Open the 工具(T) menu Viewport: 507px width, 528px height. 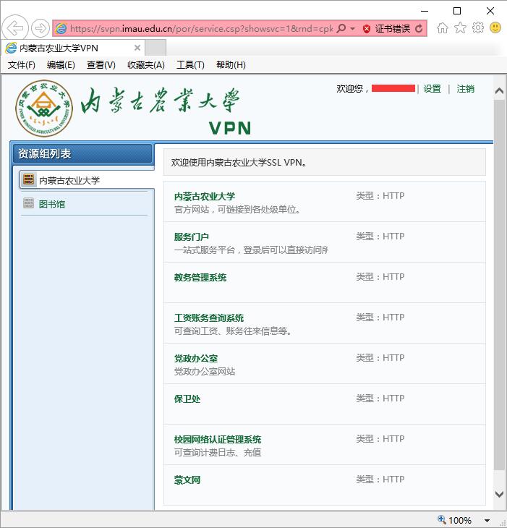click(190, 65)
